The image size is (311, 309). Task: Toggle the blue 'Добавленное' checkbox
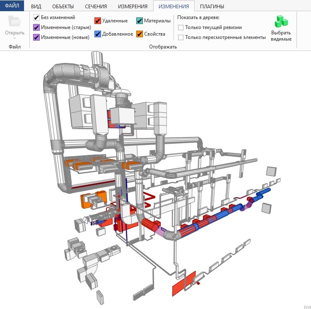click(x=98, y=34)
